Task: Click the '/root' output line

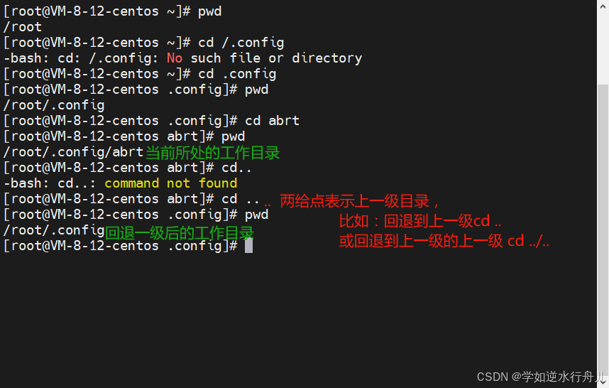Action: [x=22, y=27]
